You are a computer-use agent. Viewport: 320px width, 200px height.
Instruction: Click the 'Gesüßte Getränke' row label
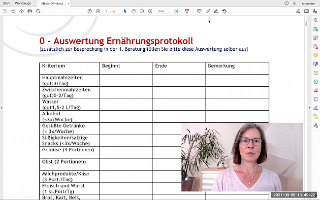64,126
